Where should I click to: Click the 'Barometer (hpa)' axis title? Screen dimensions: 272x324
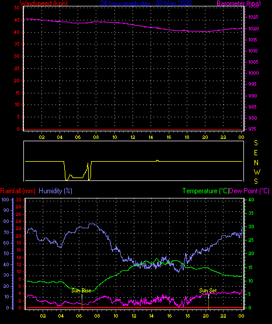coord(239,4)
